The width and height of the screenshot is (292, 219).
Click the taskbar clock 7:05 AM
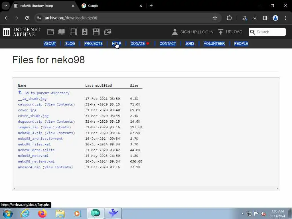coord(277,211)
